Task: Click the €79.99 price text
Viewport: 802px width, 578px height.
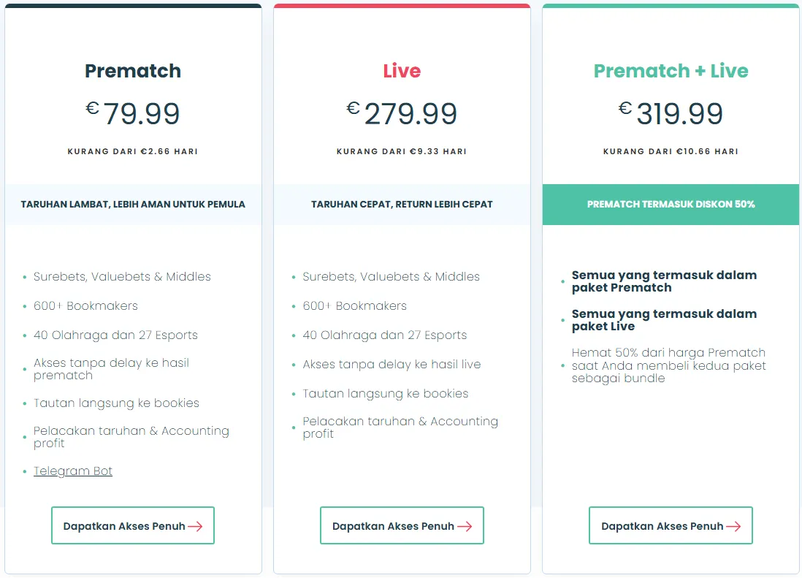Action: [x=132, y=113]
